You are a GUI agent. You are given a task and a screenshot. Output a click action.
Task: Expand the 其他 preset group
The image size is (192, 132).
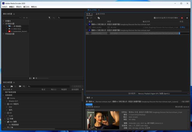(5, 119)
